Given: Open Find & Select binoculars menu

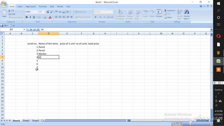Looking at the screenshot, I should (187, 14).
